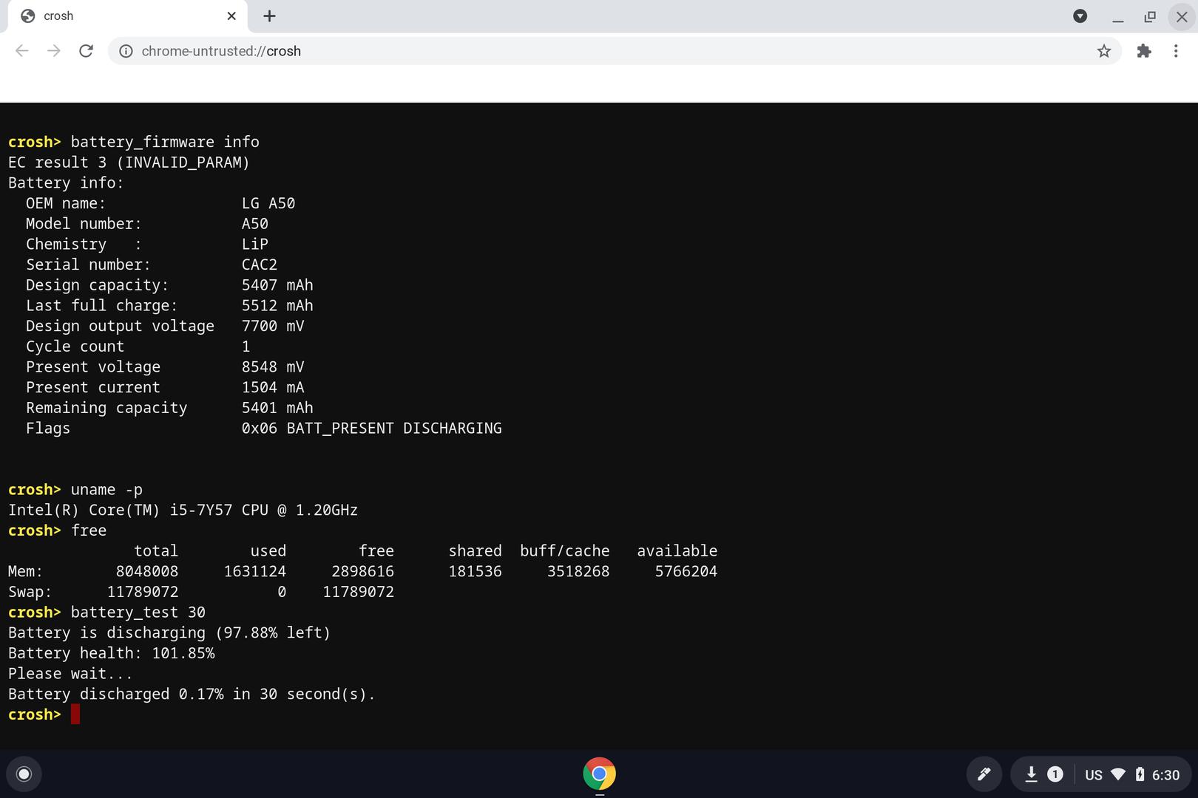This screenshot has width=1198, height=798.
Task: Open Chrome's three-dot menu
Action: coord(1175,51)
